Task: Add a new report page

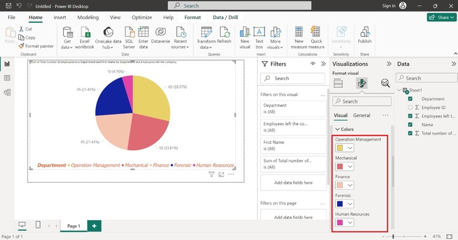Action: [94, 226]
